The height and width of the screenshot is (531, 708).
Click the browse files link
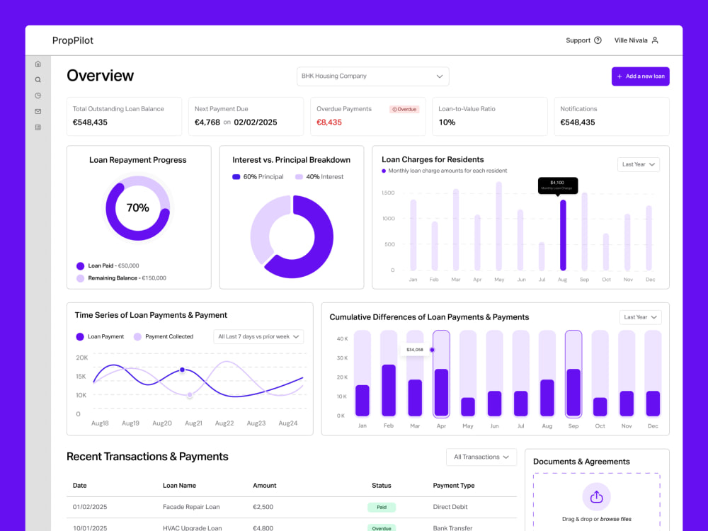[x=616, y=519]
